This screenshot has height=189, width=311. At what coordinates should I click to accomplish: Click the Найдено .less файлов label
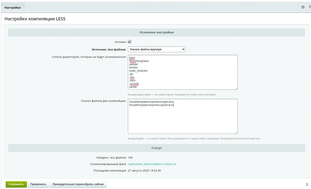click(x=111, y=157)
